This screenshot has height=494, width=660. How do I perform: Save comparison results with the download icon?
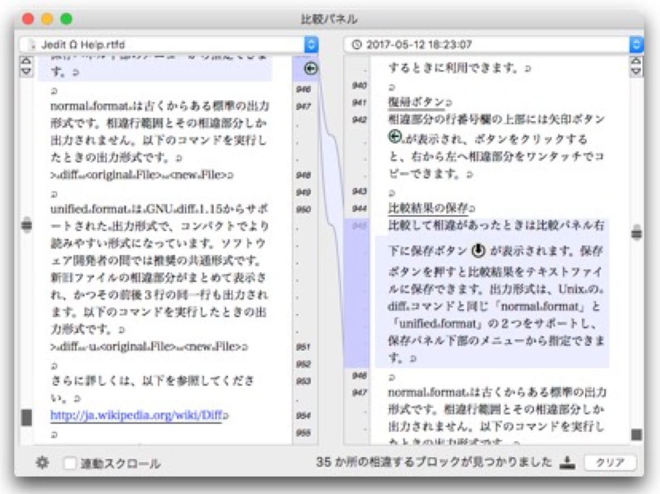(x=567, y=462)
